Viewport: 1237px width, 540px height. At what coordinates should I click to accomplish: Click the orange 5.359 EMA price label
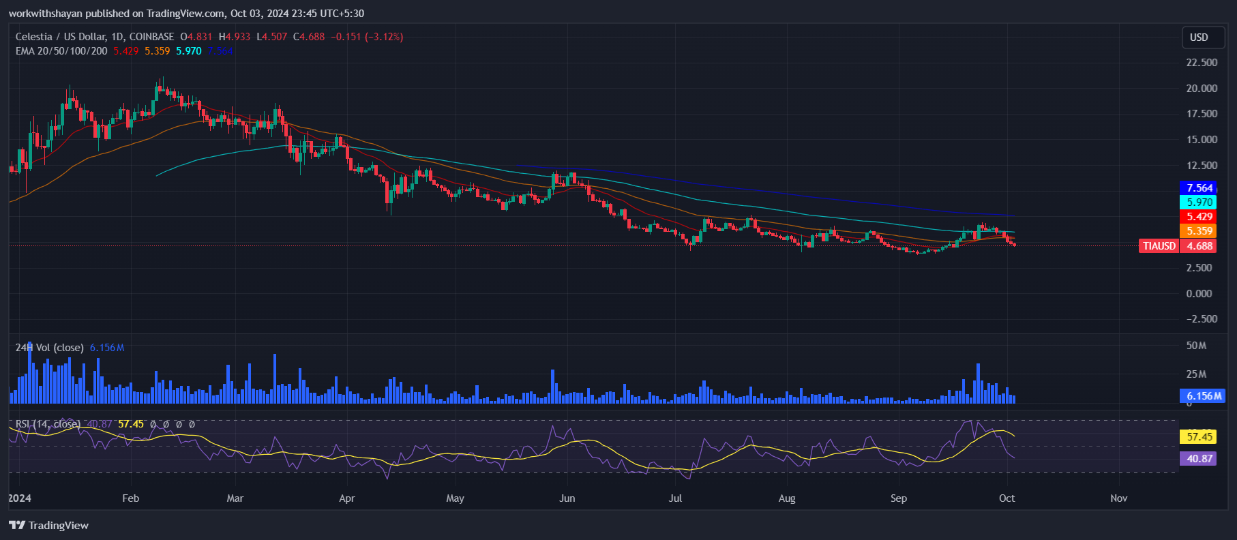pyautogui.click(x=1199, y=231)
